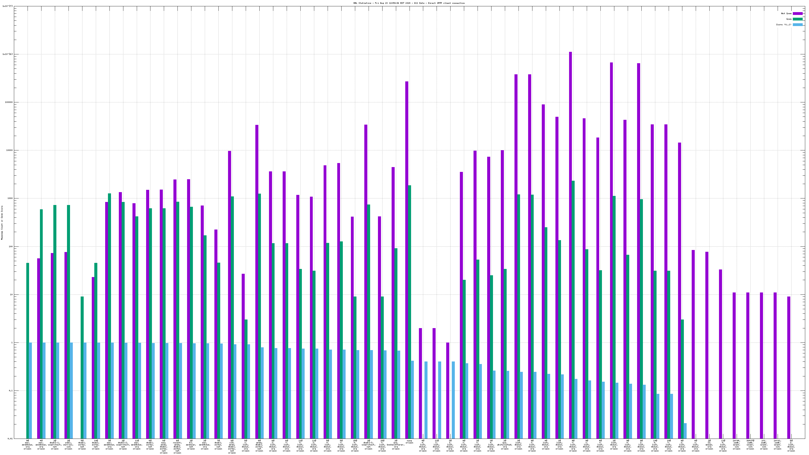809x455 pixels.
Task: Click the green Spam legend swatch
Action: tap(797, 19)
